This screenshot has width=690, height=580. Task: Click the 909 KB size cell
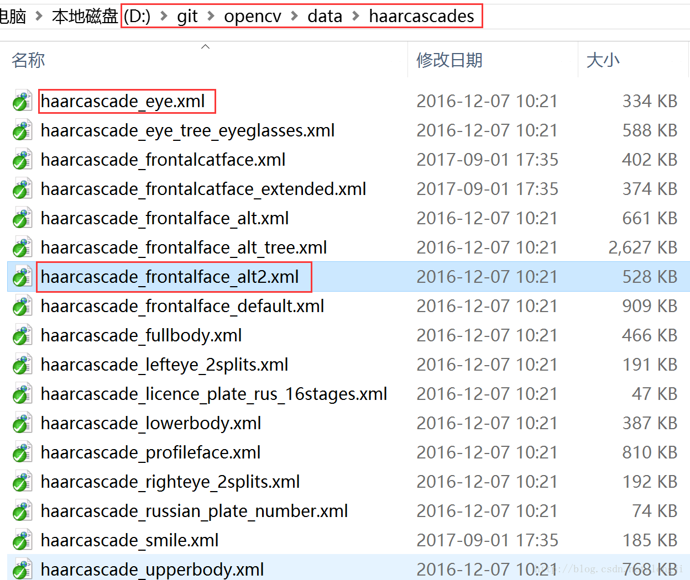point(650,306)
